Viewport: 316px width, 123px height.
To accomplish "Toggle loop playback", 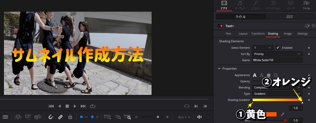I will [x=92, y=106].
